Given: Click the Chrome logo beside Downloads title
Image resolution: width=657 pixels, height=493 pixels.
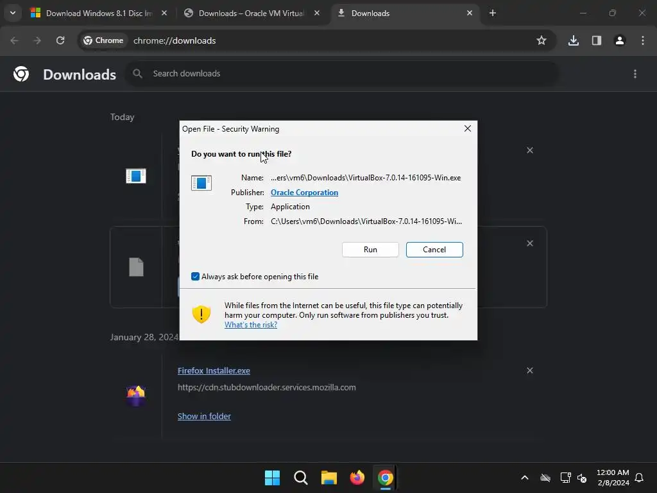Looking at the screenshot, I should [21, 74].
